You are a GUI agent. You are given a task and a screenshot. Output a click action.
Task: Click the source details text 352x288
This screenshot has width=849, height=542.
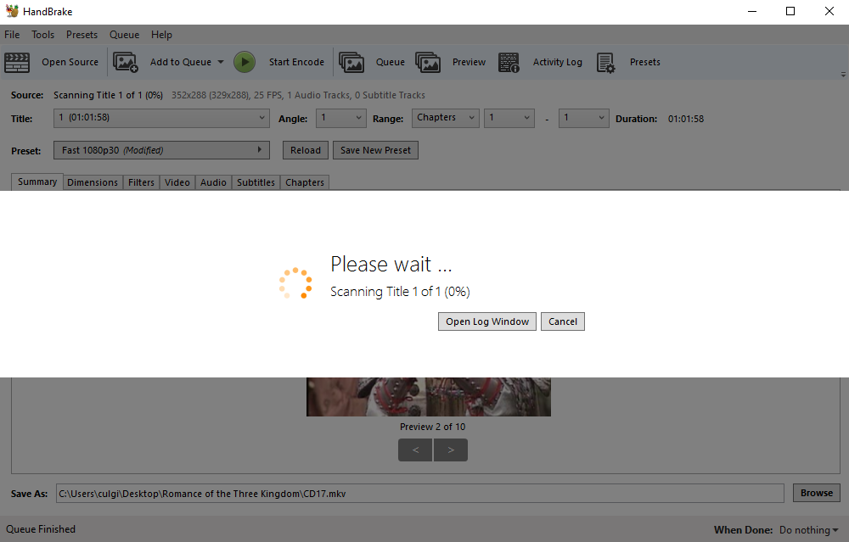pyautogui.click(x=298, y=95)
